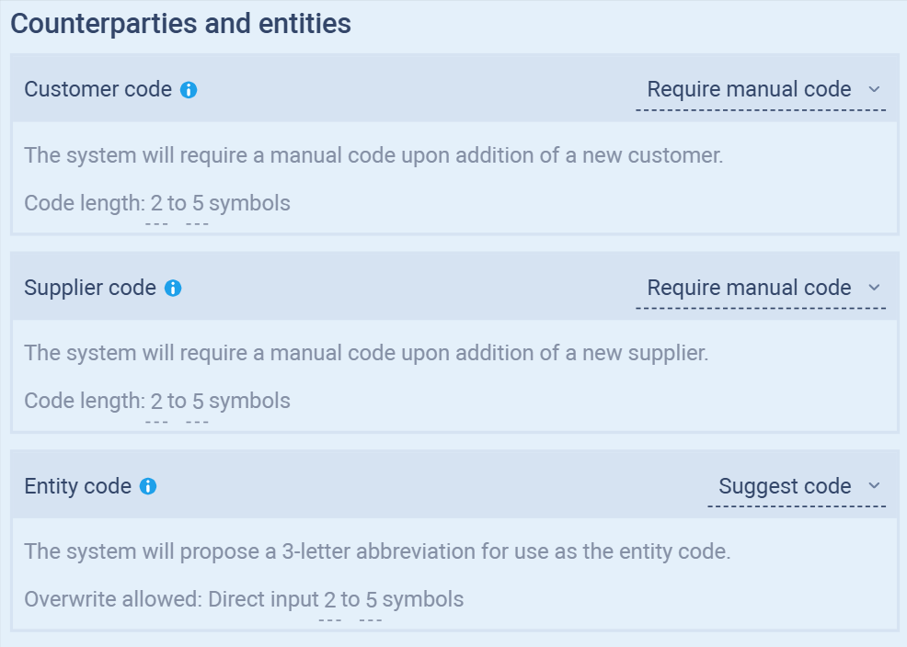This screenshot has width=907, height=647.
Task: Expand the Entity code 'Suggest code' dropdown
Action: tap(797, 487)
